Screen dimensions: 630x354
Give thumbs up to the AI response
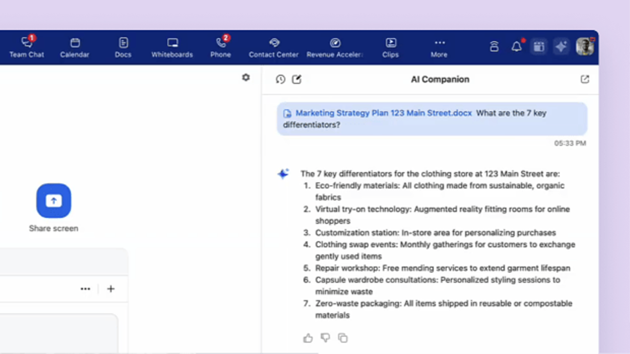coord(308,338)
